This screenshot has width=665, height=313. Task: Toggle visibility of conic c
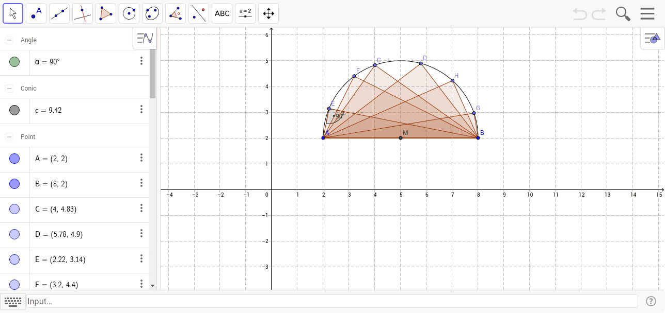tap(14, 110)
